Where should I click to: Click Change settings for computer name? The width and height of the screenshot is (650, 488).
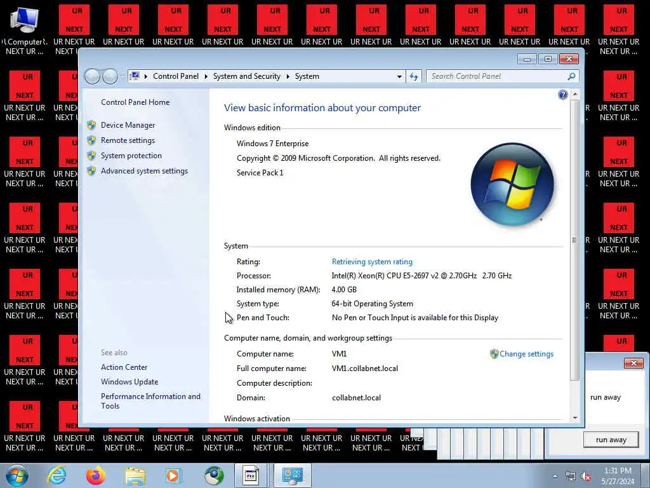526,354
